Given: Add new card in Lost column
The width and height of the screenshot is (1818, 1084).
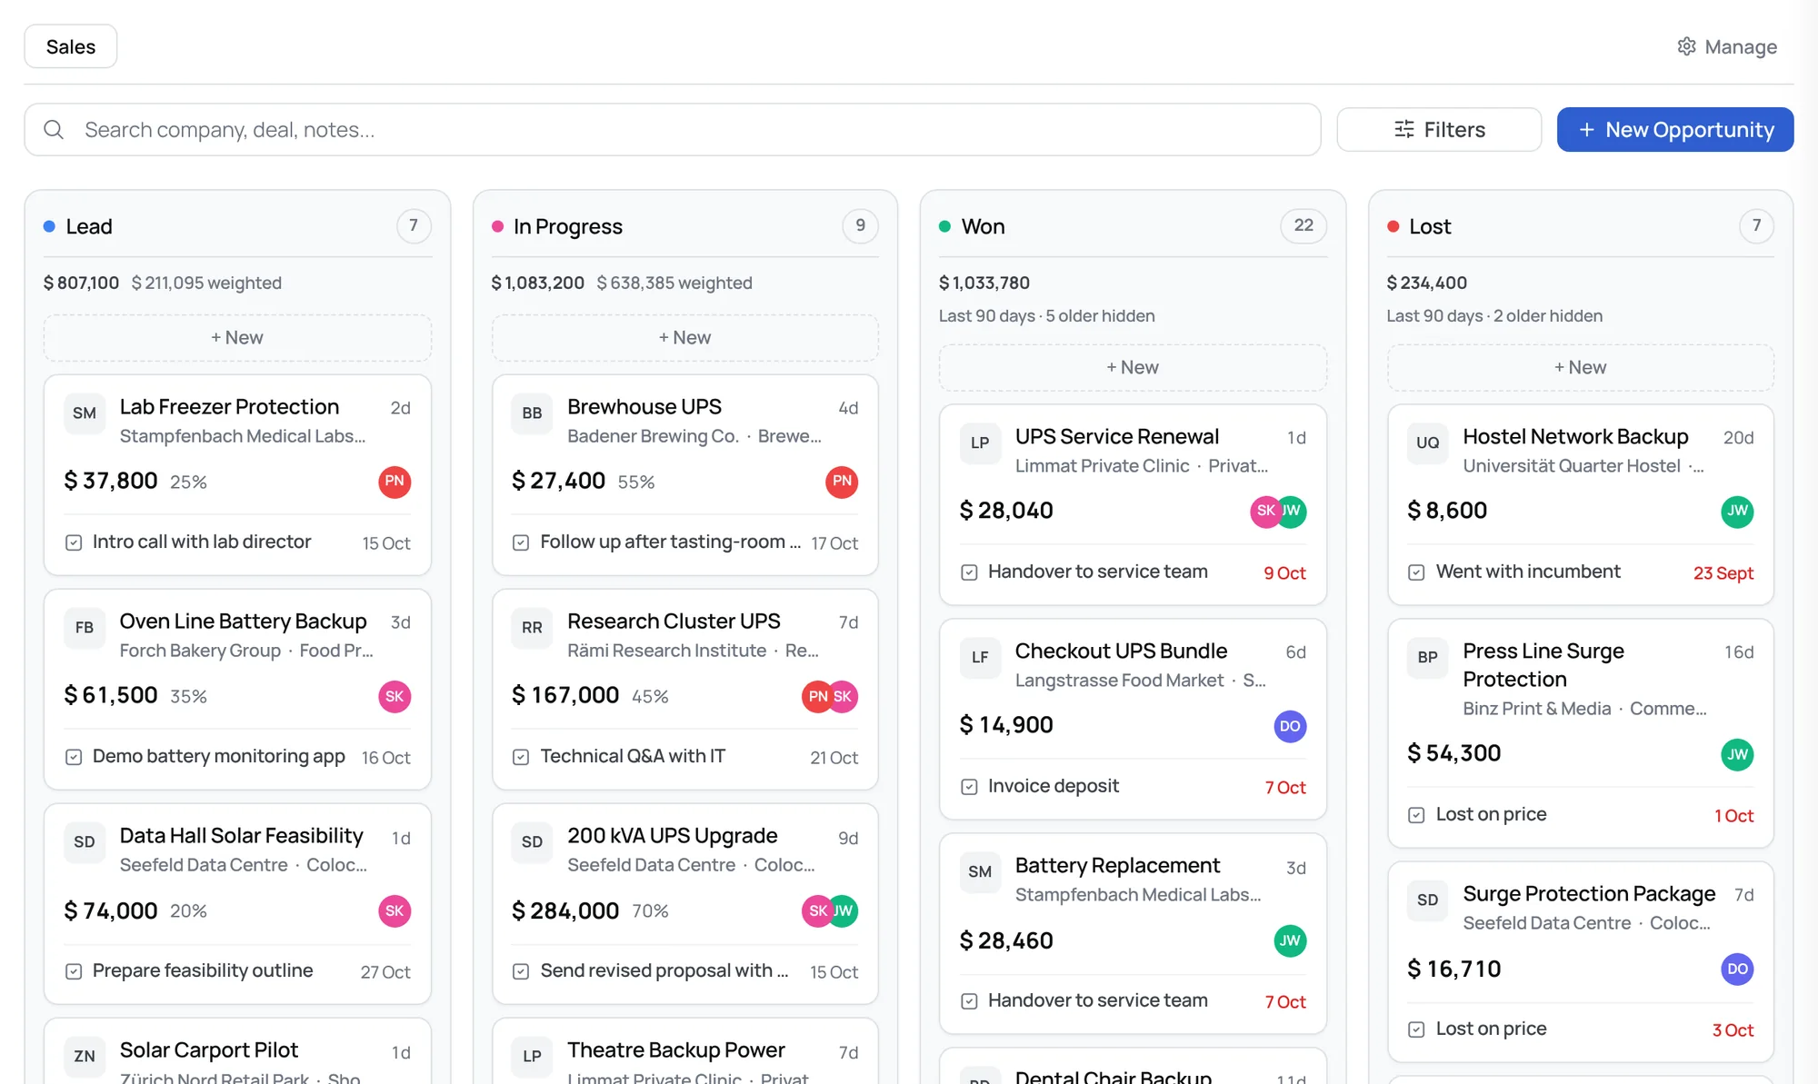Looking at the screenshot, I should tap(1580, 368).
